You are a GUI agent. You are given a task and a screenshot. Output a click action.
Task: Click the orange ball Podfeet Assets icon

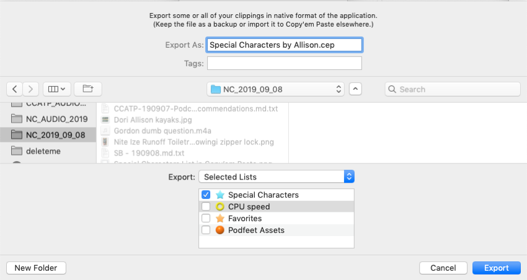tap(219, 230)
